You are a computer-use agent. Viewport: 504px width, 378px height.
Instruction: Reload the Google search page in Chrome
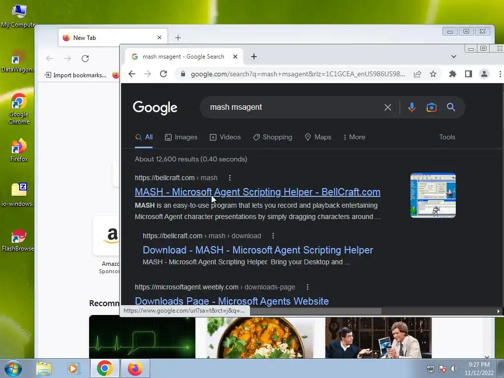click(163, 74)
